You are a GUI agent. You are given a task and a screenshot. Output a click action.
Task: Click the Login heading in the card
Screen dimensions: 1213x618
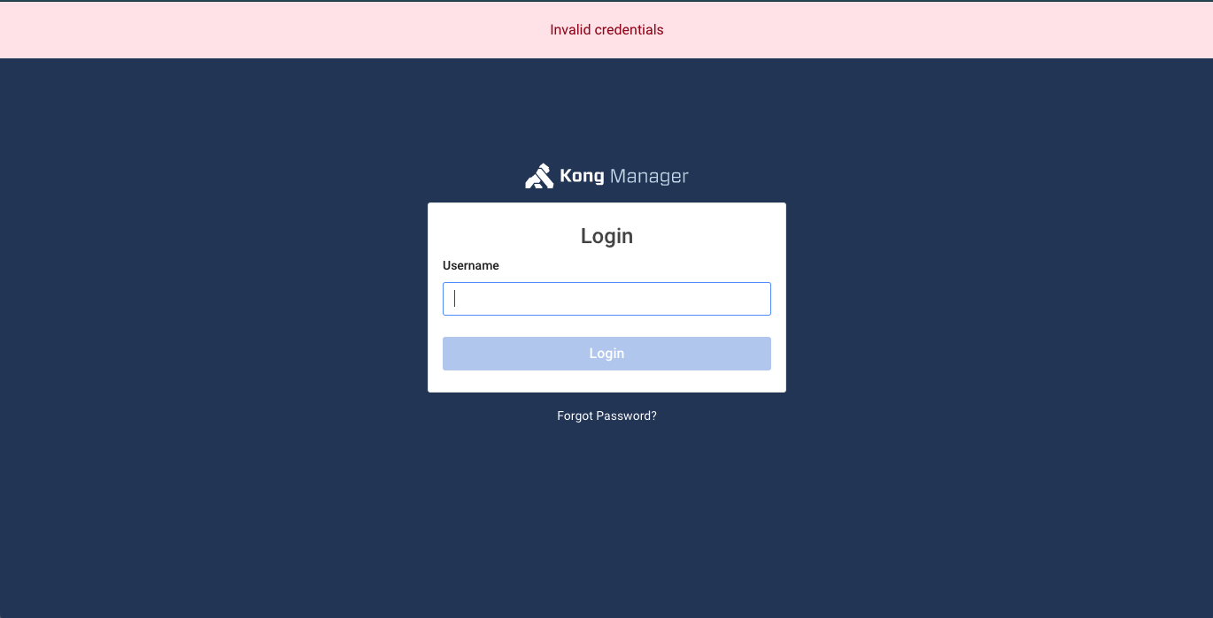point(606,236)
